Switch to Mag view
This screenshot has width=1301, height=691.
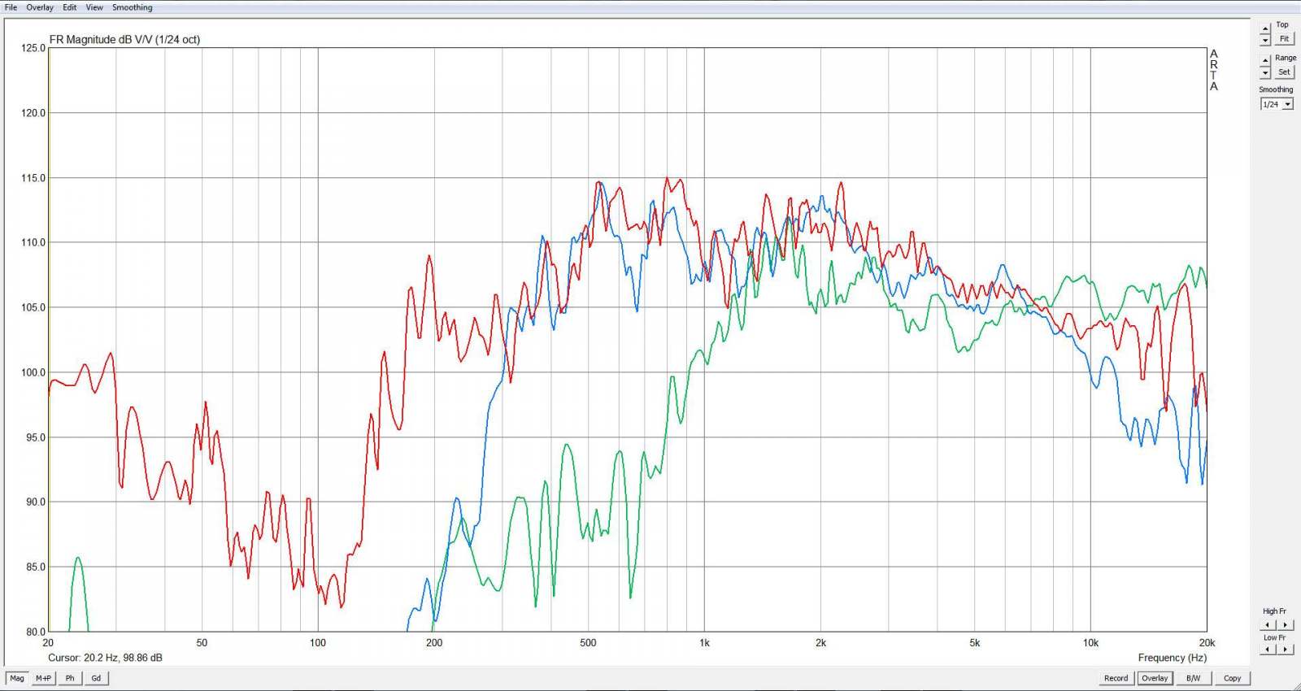coord(16,678)
